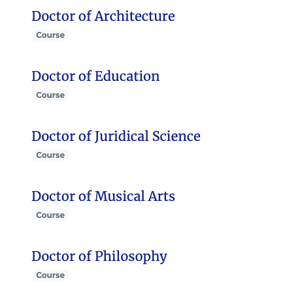300x291 pixels.
Task: Click the word Philosophy in last result
Action: point(131,256)
